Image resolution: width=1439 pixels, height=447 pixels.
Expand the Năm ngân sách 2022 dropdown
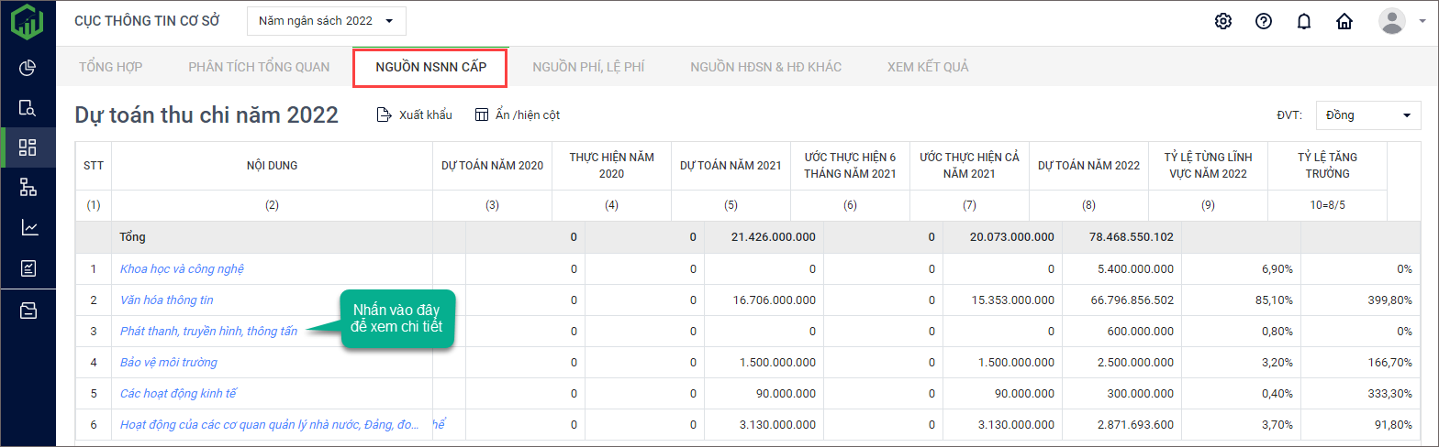tap(326, 21)
